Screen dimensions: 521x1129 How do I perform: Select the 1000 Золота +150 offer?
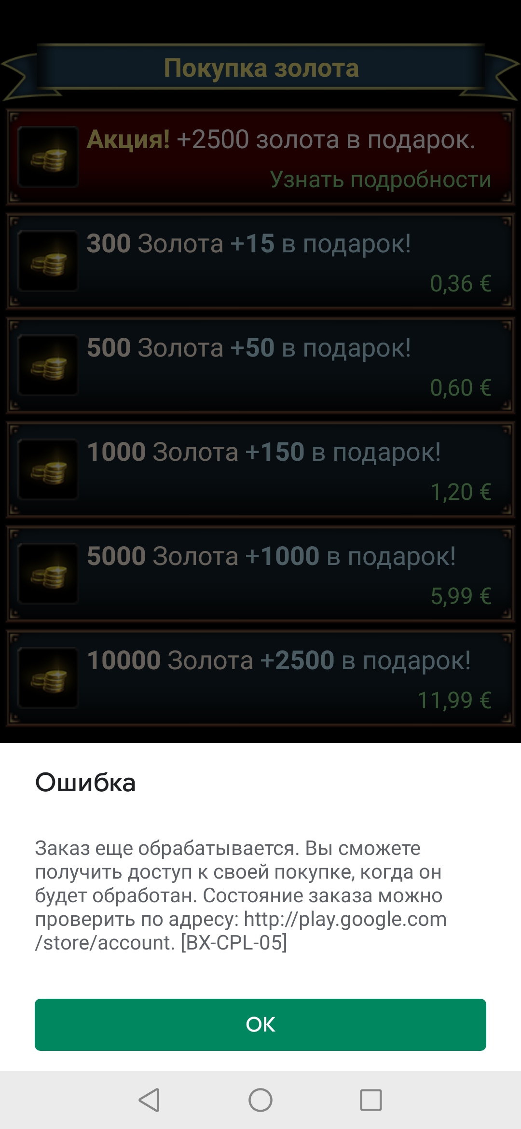click(260, 469)
